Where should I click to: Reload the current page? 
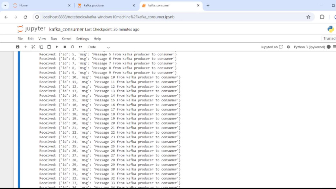pos(25,17)
